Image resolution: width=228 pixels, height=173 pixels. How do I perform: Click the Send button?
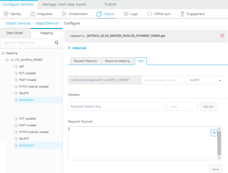pos(215,169)
